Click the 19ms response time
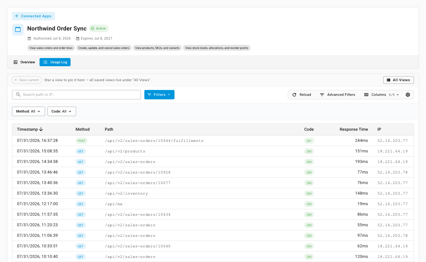Screen dimensions: 426x262 coord(362,204)
